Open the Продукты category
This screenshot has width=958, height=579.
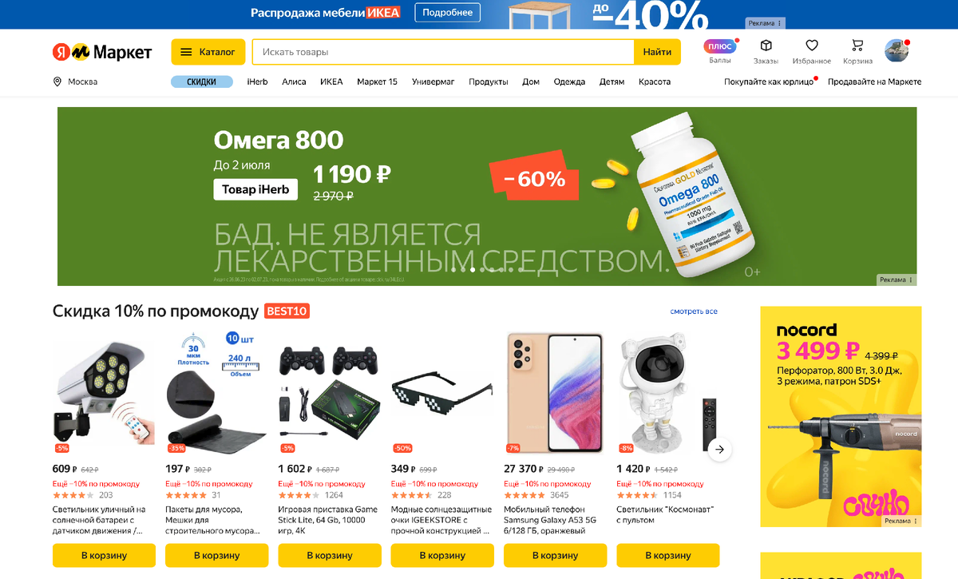click(x=489, y=81)
